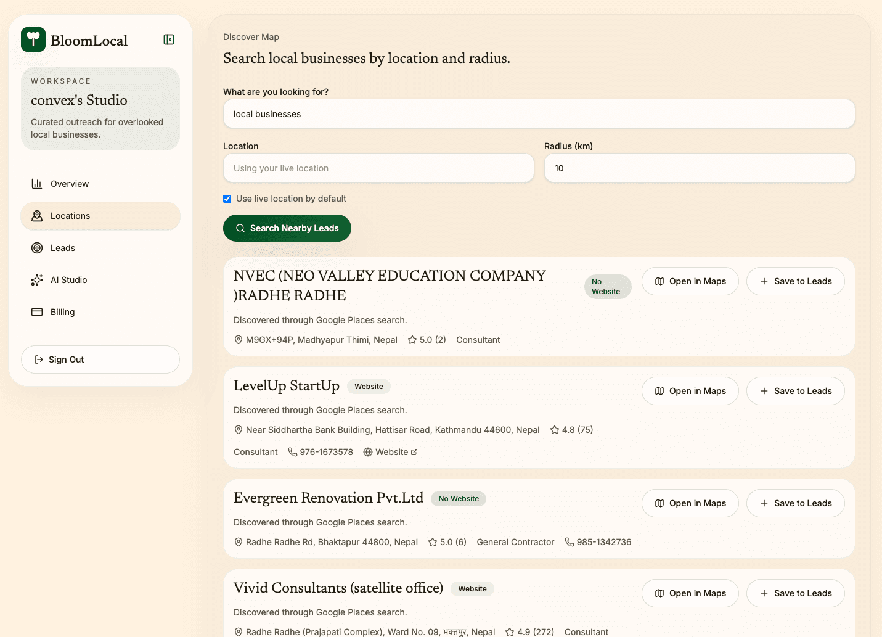
Task: Click the Leads target icon
Action: pos(37,248)
